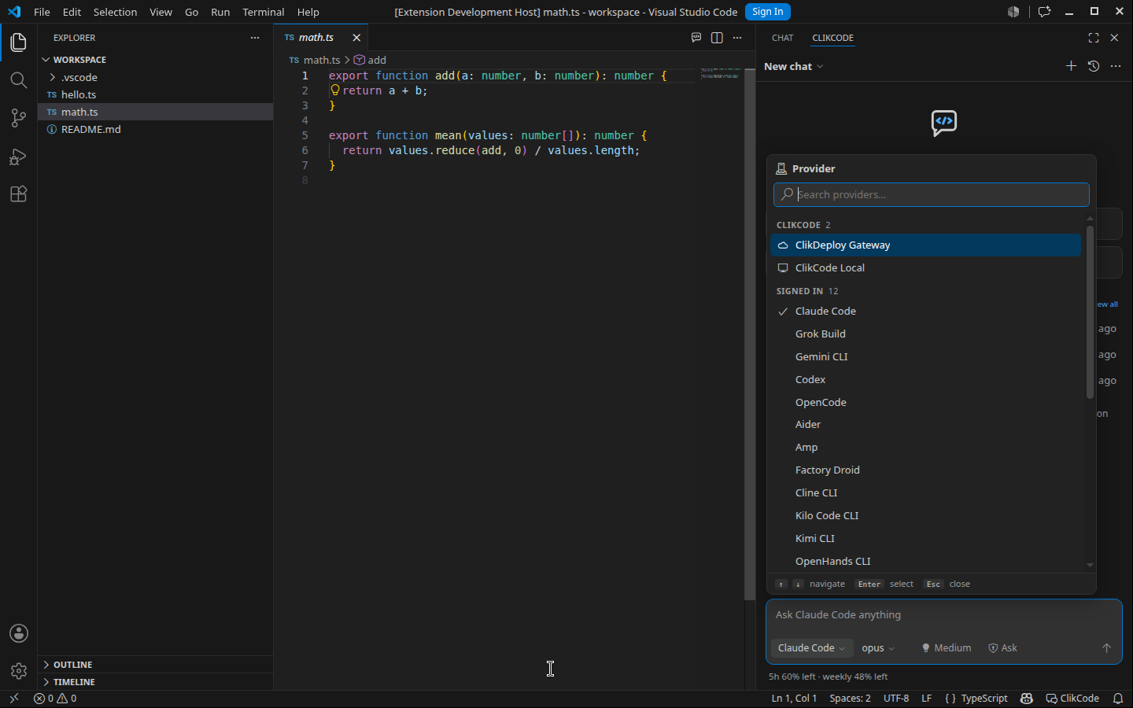Open the Extensions view
Viewport: 1133px width, 708px height.
[x=18, y=194]
